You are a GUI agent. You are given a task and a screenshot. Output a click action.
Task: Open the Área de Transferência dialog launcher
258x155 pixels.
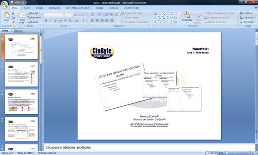(15, 26)
